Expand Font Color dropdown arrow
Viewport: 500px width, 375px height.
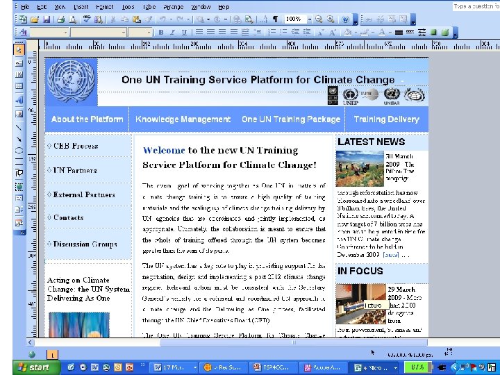(390, 33)
